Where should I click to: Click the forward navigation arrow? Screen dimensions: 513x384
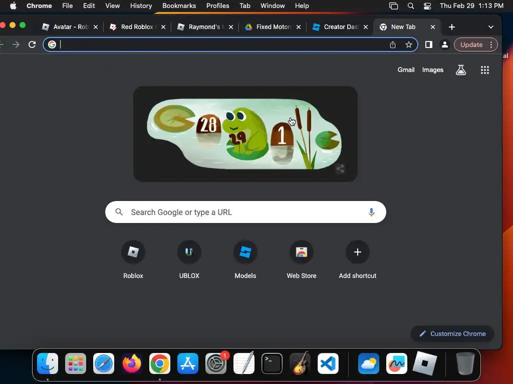point(16,44)
